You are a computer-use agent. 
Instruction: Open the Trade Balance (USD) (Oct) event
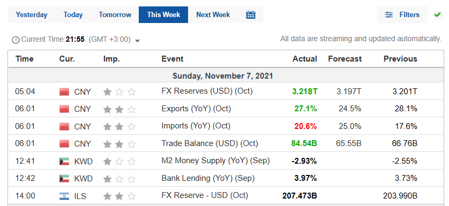[x=209, y=143]
